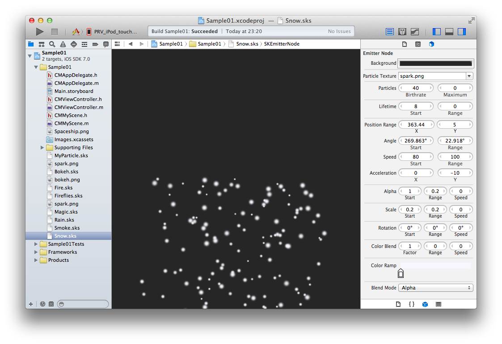Image resolution: width=502 pixels, height=344 pixels.
Task: Click the Position Range X field
Action: [416, 125]
